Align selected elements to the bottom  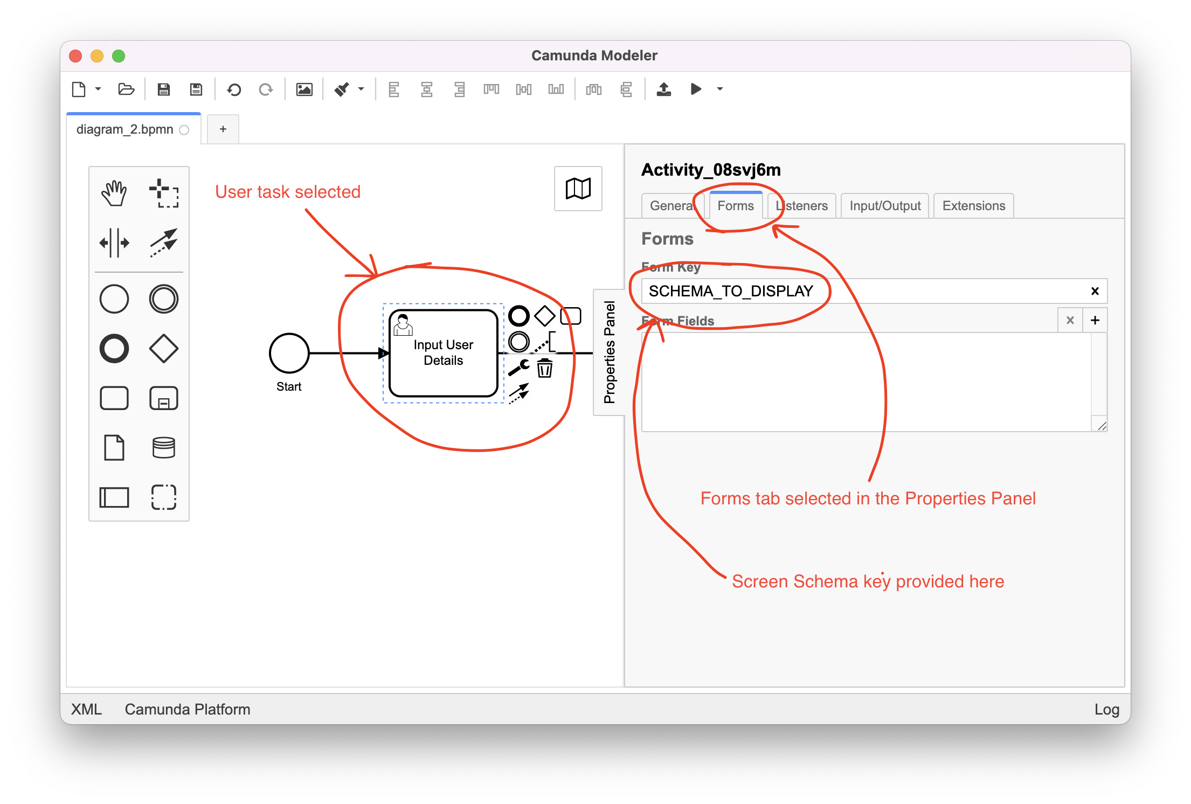pos(556,89)
